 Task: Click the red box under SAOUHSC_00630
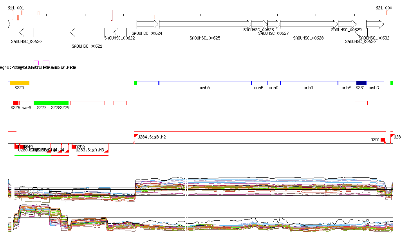pos(361,103)
